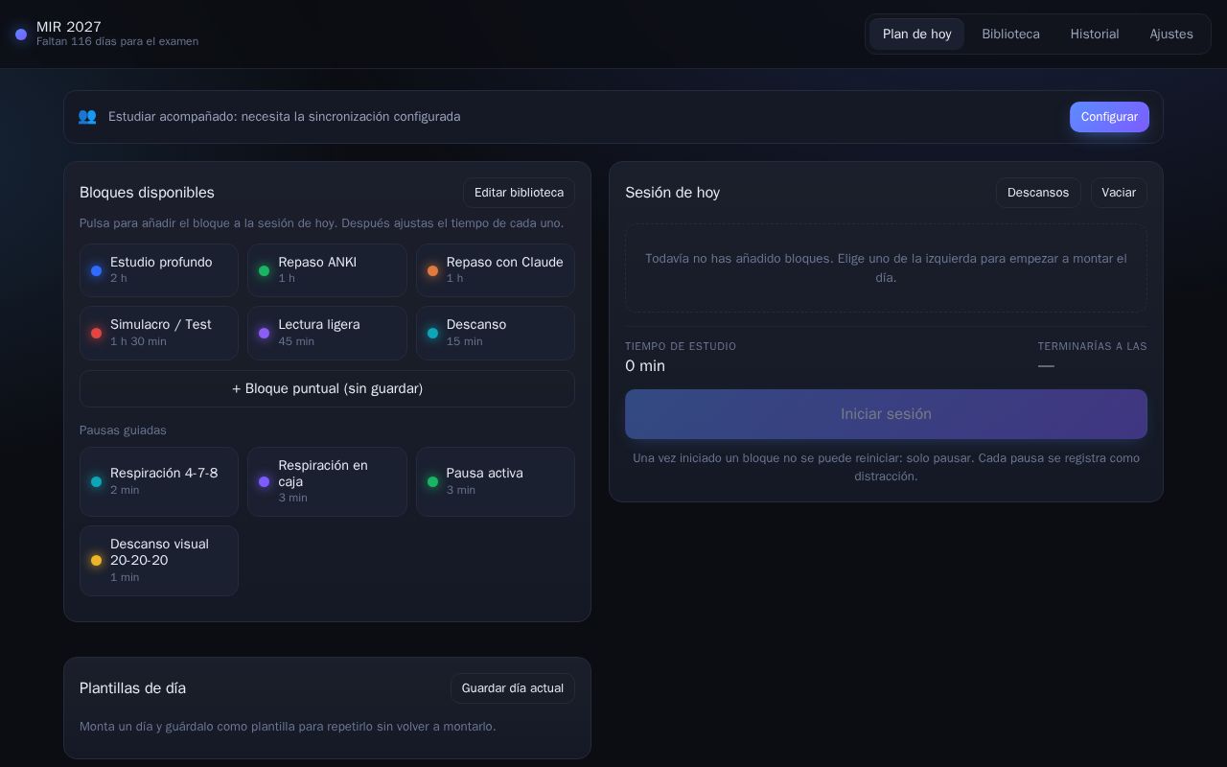Click the red dot of Simulacro / Test
Image resolution: width=1227 pixels, height=767 pixels.
click(96, 333)
